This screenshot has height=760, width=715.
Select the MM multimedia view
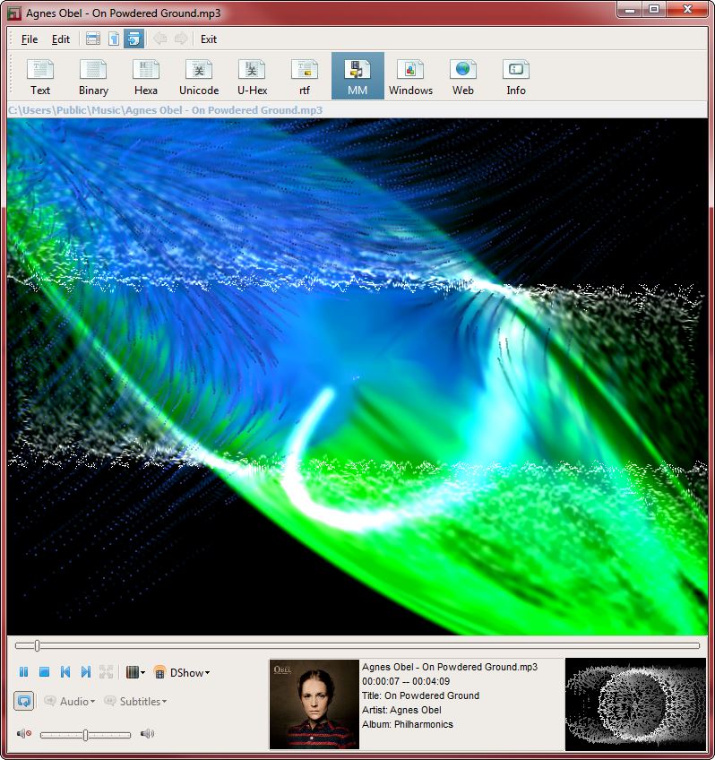coord(357,76)
